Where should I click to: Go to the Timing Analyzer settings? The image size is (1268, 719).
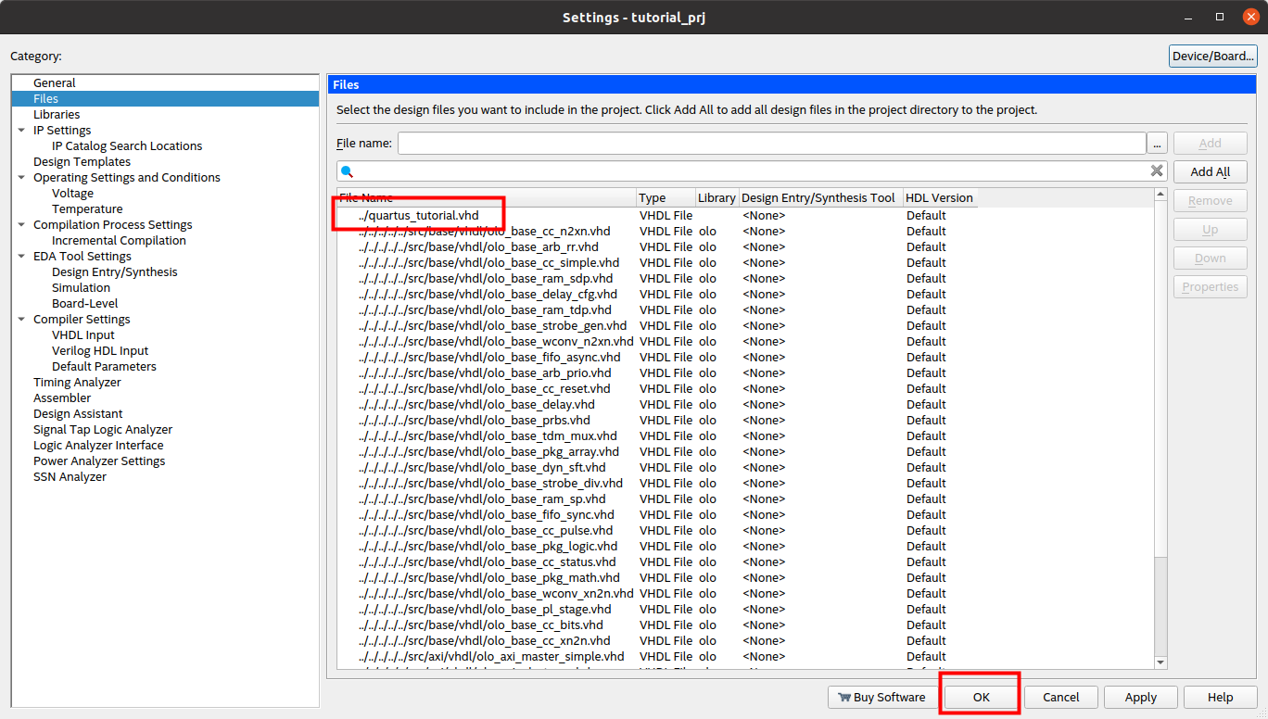pos(77,382)
